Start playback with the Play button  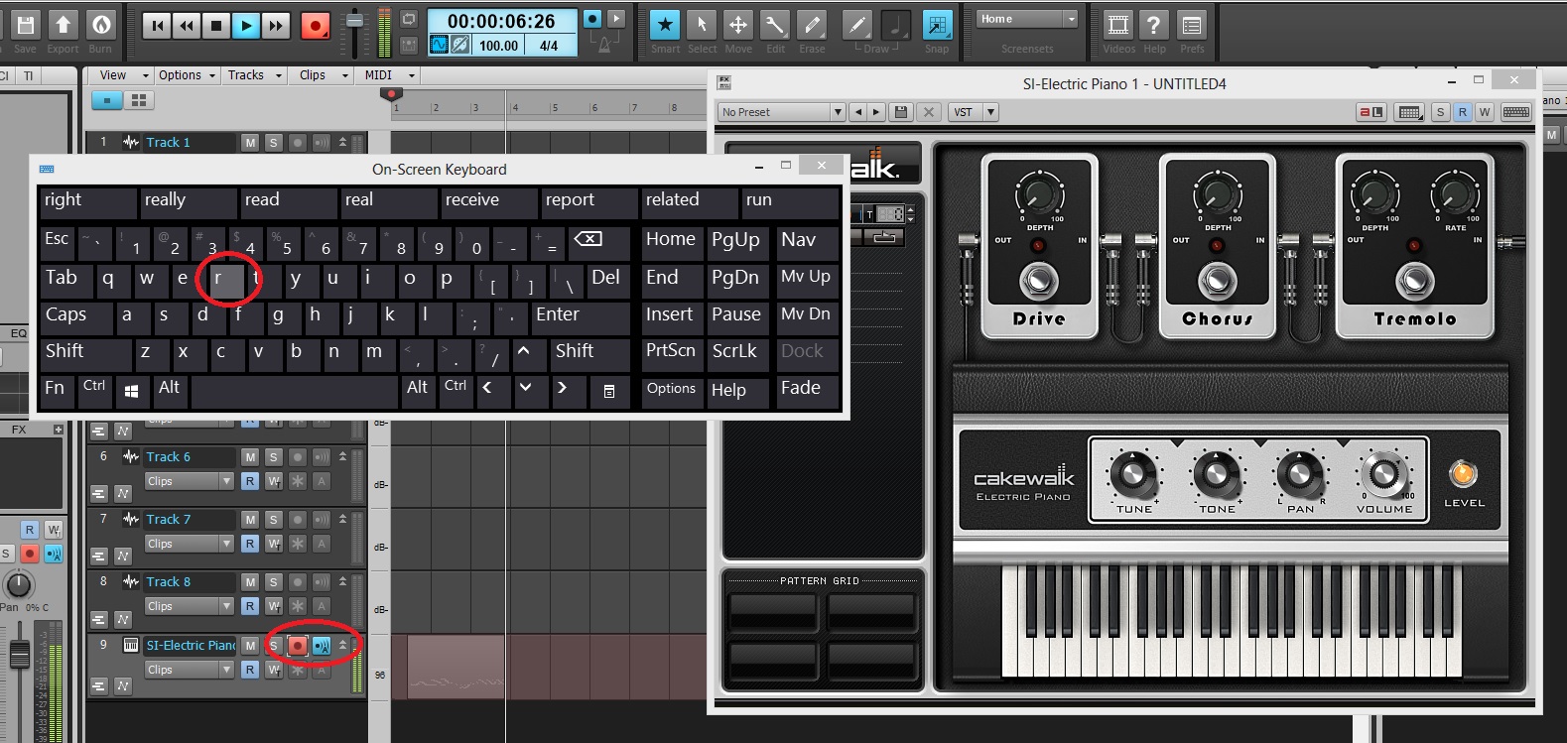click(x=246, y=26)
